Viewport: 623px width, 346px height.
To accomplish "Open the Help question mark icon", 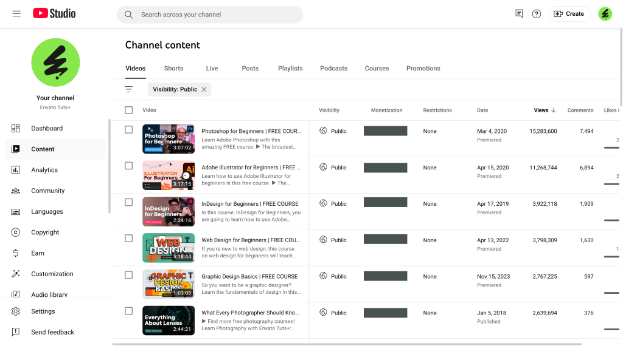I will point(537,14).
